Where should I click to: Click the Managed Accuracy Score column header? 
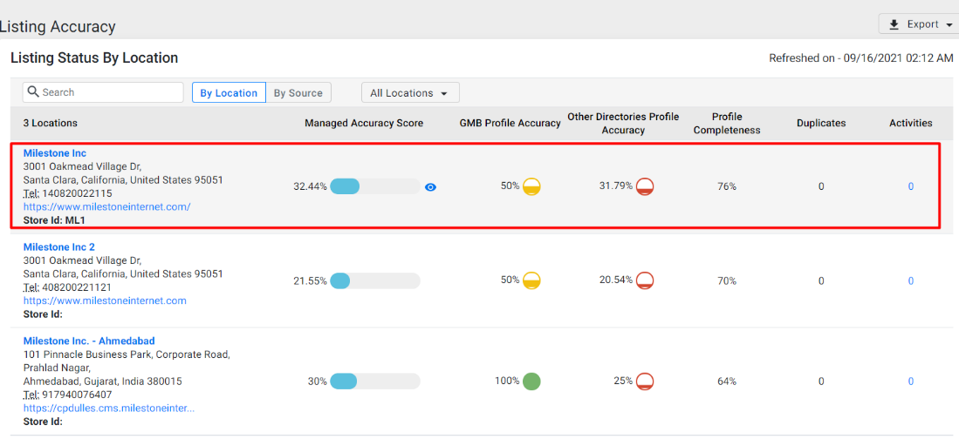pyautogui.click(x=364, y=124)
